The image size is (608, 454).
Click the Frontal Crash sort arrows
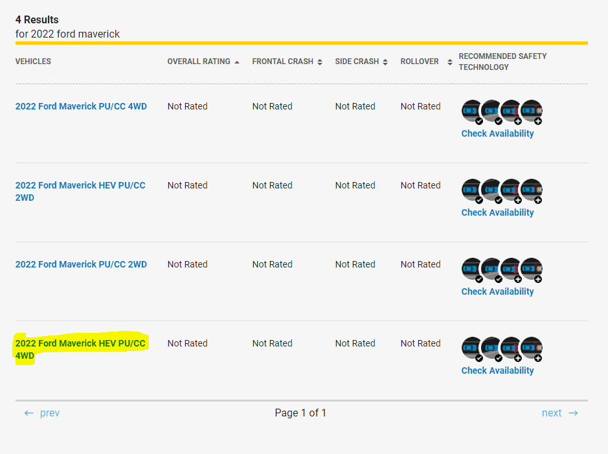pos(319,62)
